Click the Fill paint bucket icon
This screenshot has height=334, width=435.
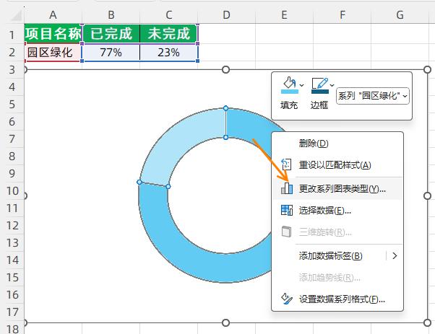point(288,86)
